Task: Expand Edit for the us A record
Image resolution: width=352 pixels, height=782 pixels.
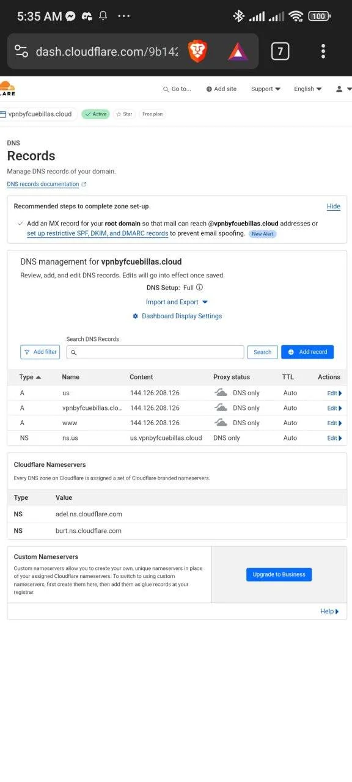Action: coord(335,393)
